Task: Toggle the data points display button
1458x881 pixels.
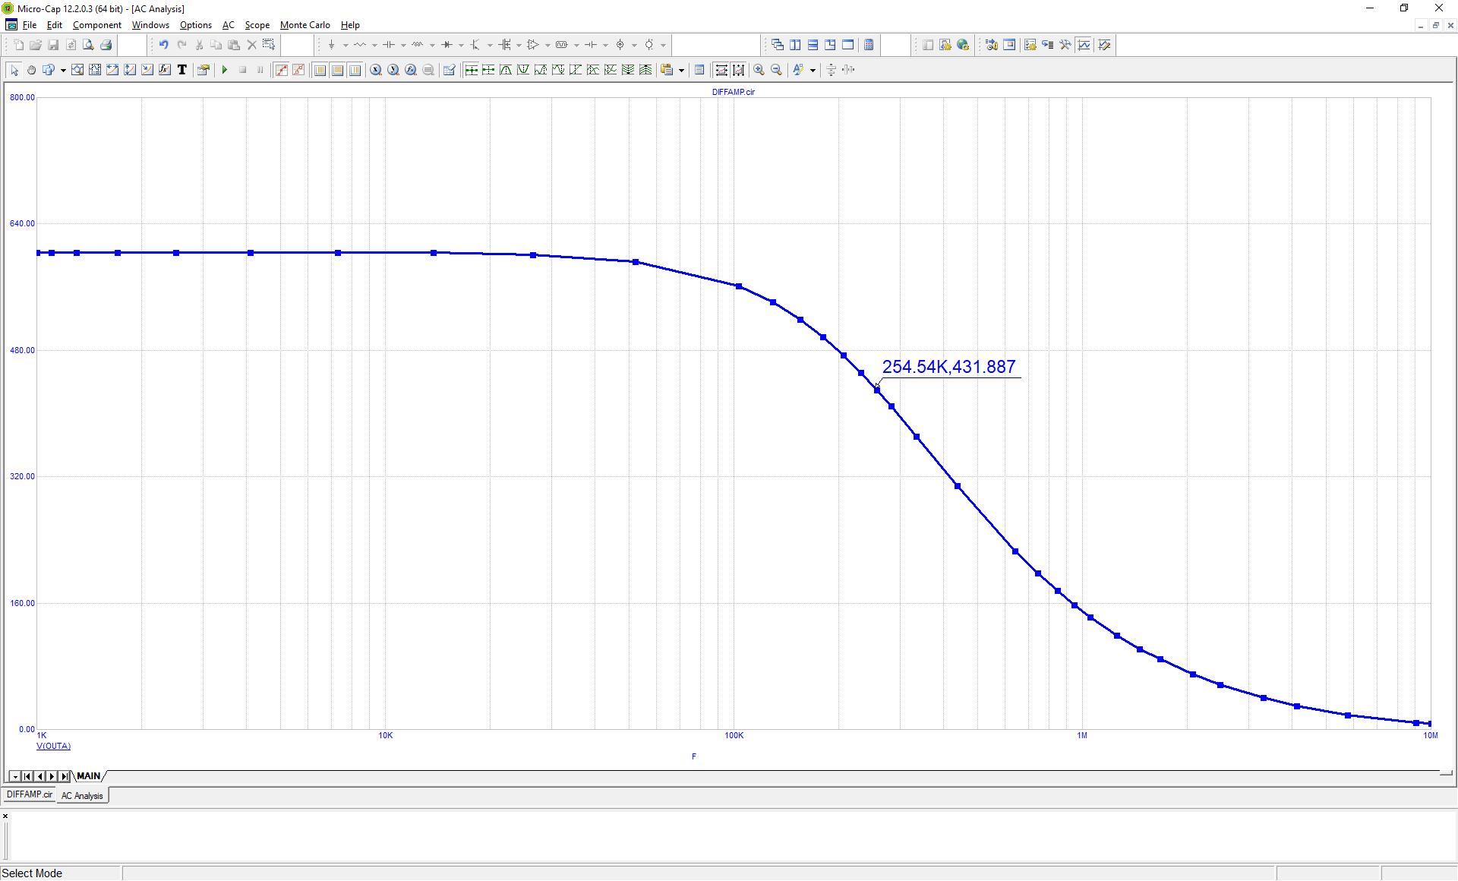Action: click(x=282, y=70)
